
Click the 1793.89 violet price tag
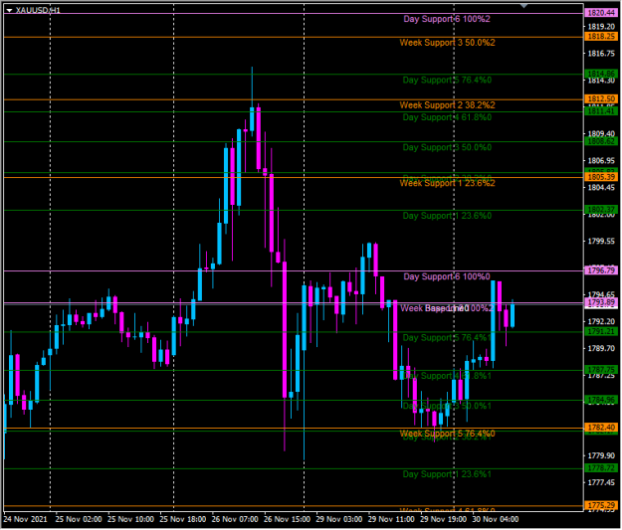[601, 302]
